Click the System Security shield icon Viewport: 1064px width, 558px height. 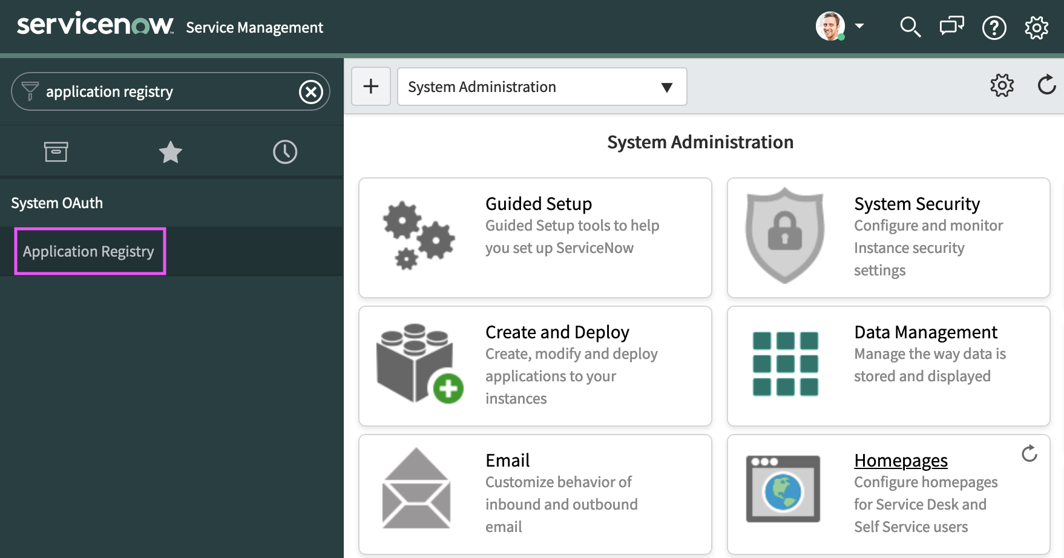click(x=784, y=235)
